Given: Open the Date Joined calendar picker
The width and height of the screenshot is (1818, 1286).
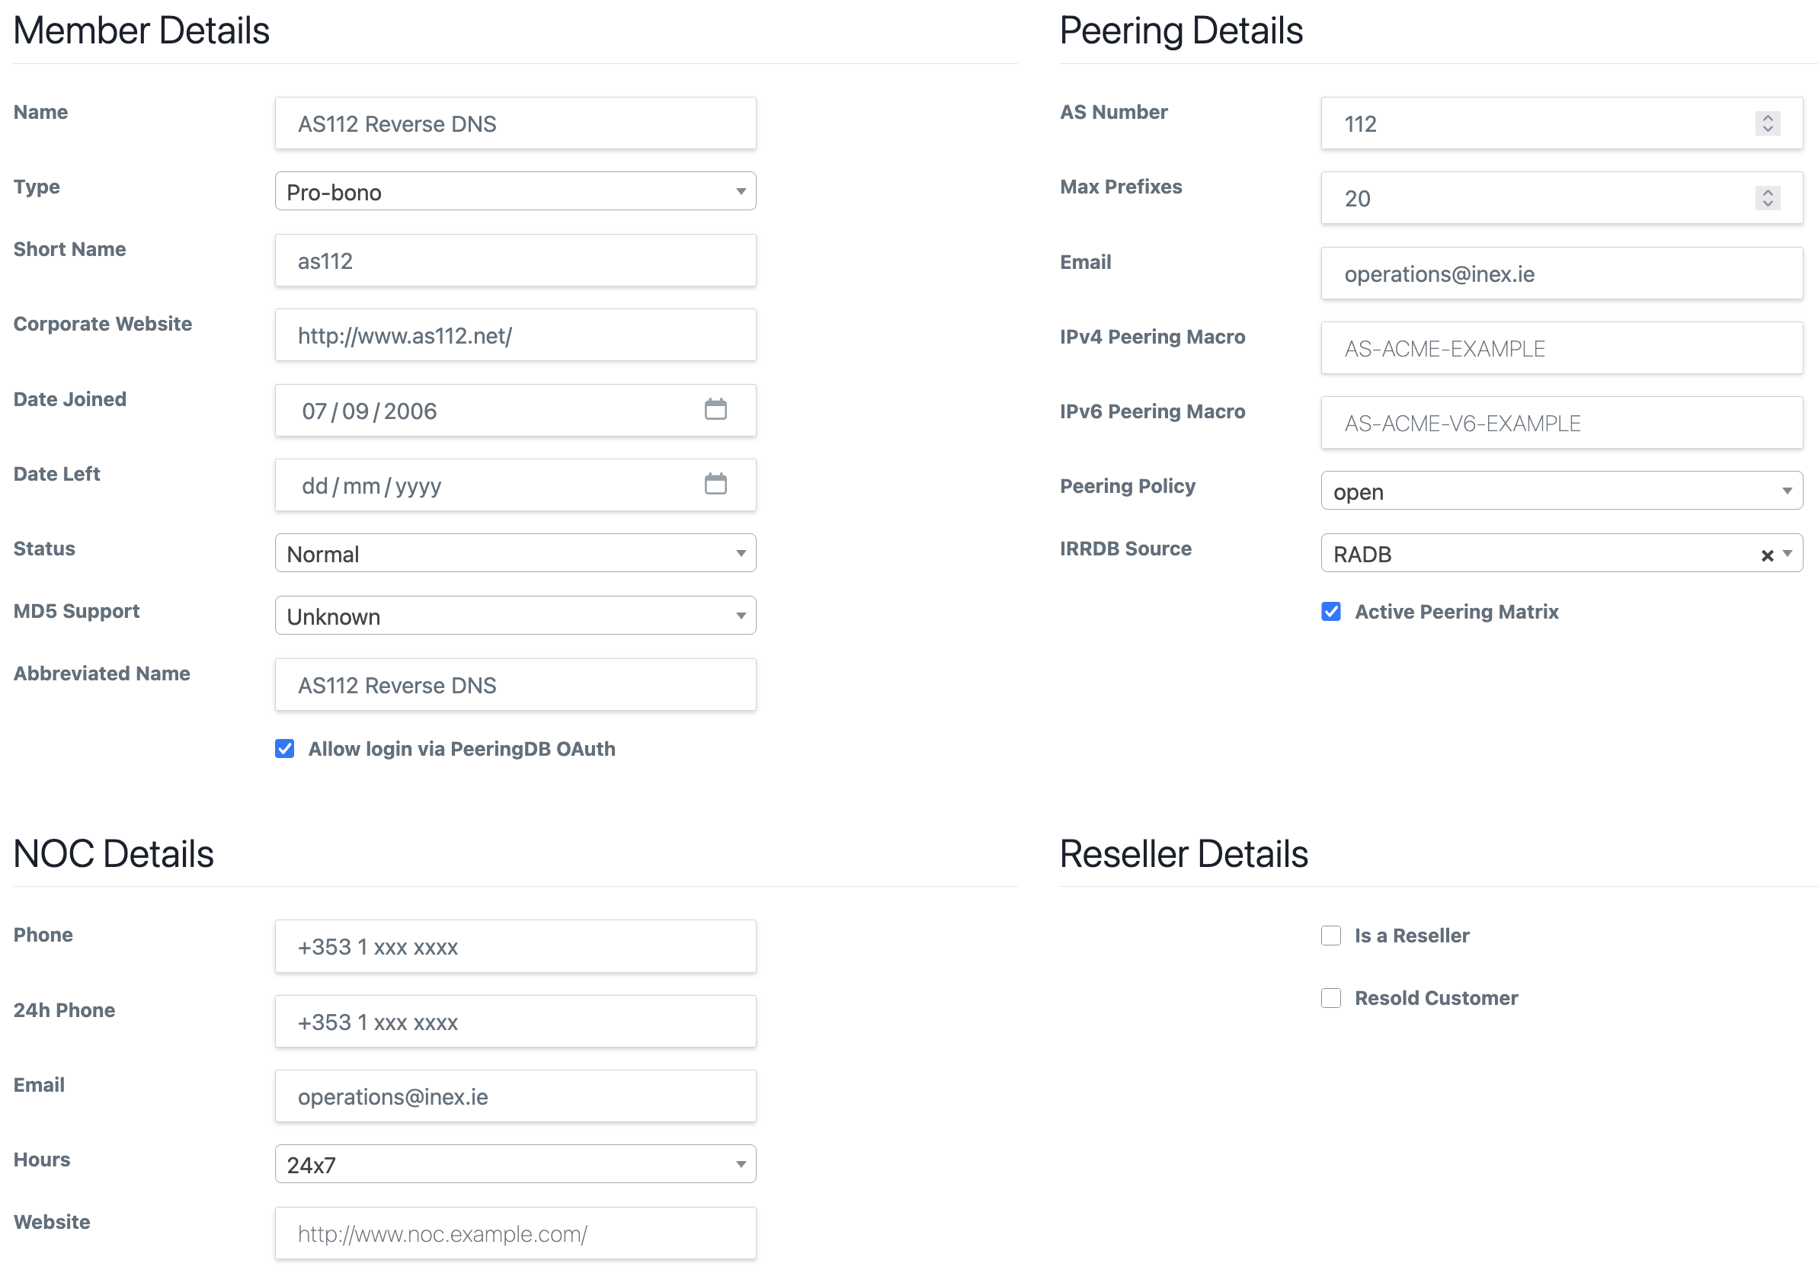Looking at the screenshot, I should tap(715, 409).
